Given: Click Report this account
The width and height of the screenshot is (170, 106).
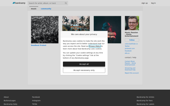Looking at the screenshot, I should coord(132,73).
